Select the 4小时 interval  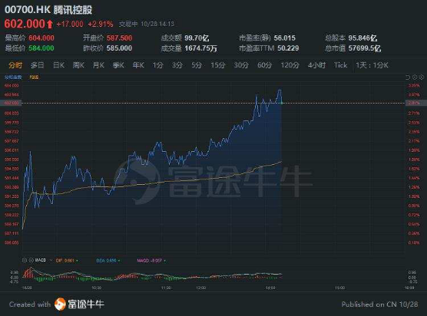(x=316, y=65)
